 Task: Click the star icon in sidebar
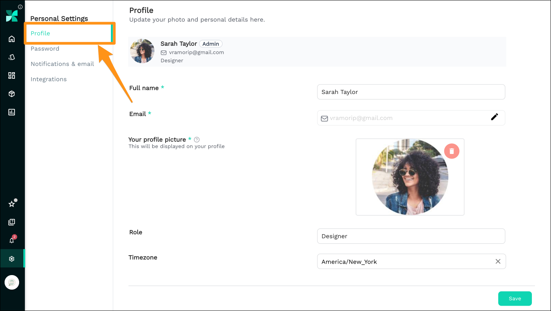pos(12,204)
